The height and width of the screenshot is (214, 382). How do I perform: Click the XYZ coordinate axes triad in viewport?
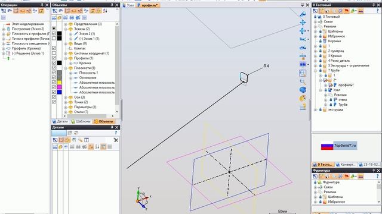click(143, 198)
